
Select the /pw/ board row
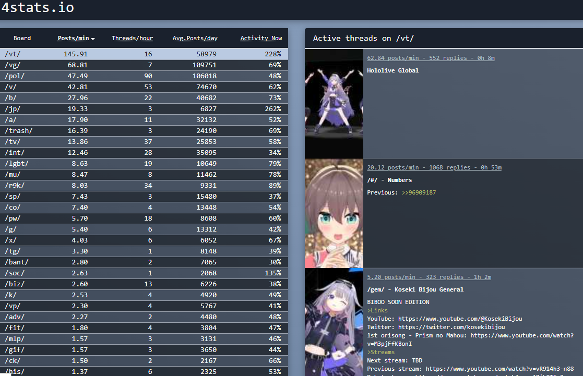point(144,219)
